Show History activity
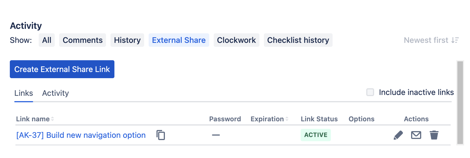 click(127, 40)
